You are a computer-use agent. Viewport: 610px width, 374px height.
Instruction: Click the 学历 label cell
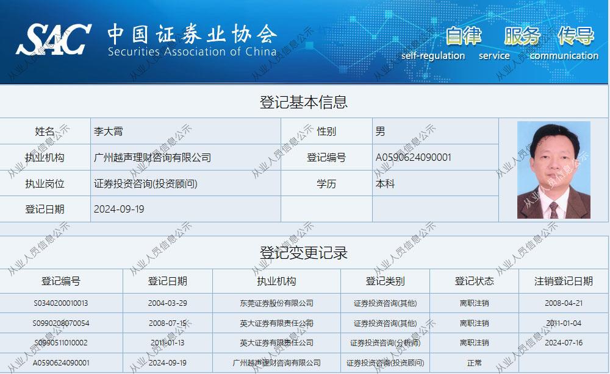coord(326,183)
